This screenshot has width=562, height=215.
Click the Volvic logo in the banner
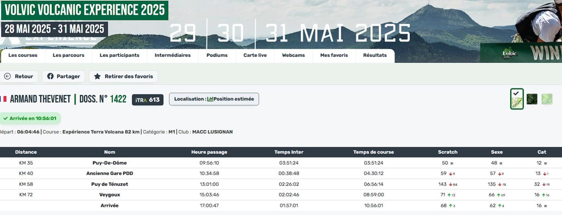coord(510,53)
